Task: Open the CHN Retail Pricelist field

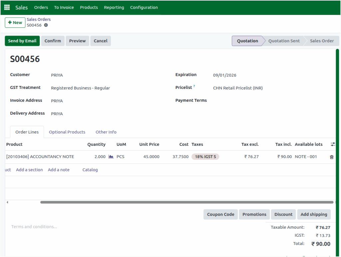Action: [238, 88]
